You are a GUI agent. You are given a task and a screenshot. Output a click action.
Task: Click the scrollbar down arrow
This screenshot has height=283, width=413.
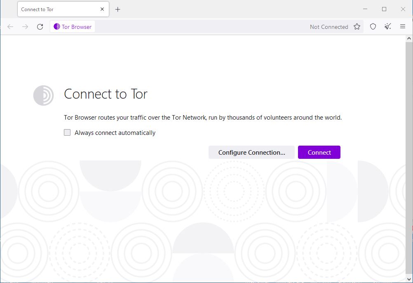click(x=409, y=279)
